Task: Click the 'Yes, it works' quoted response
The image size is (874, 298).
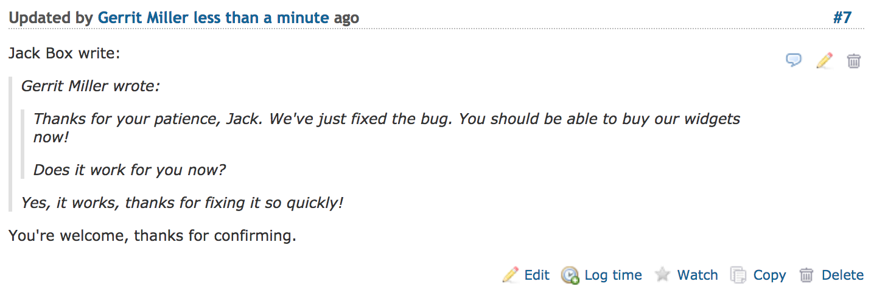Action: [182, 203]
